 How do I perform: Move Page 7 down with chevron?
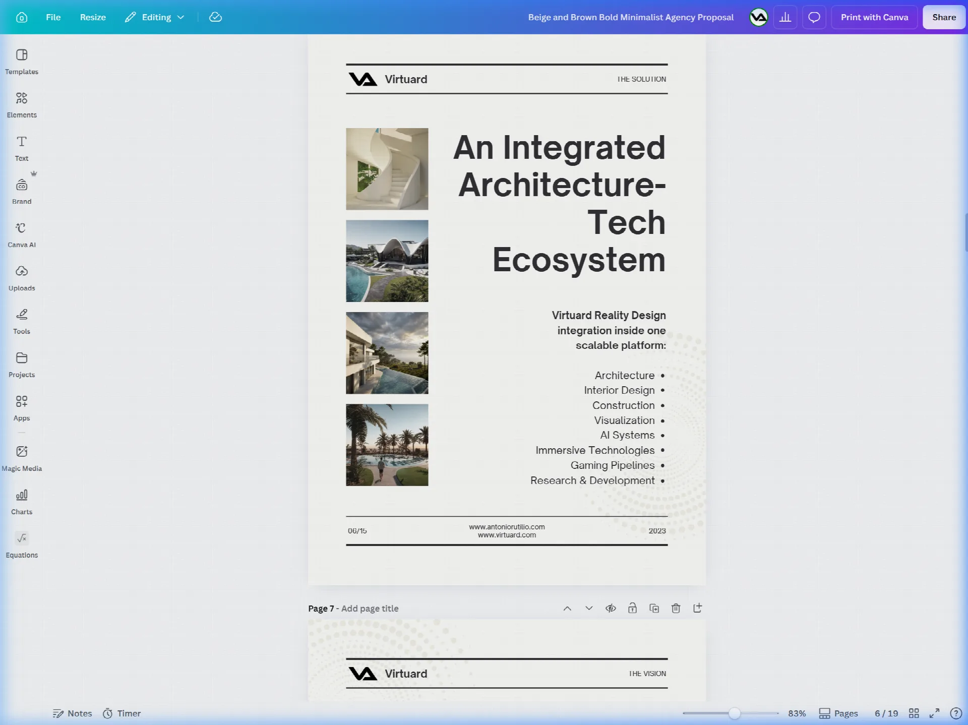coord(589,609)
